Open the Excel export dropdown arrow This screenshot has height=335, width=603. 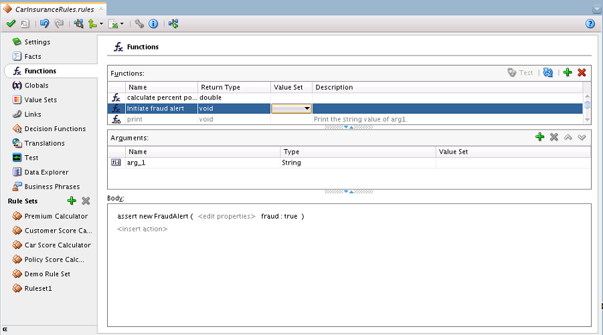point(122,24)
